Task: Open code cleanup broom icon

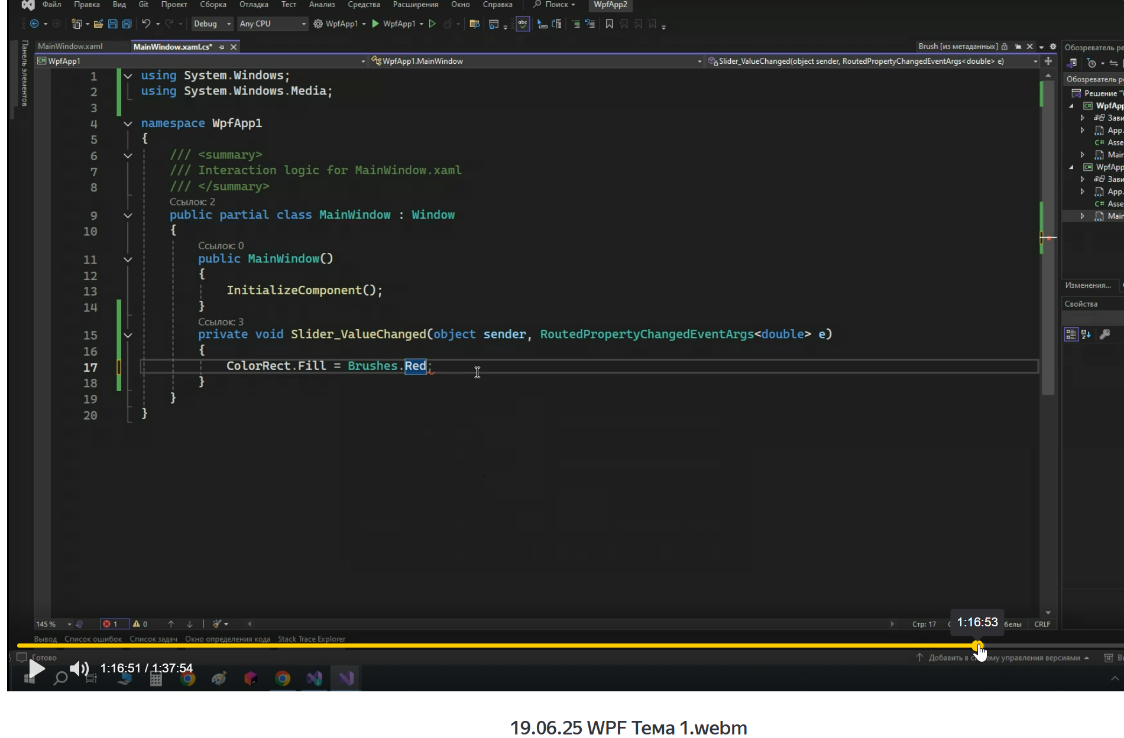Action: (217, 624)
